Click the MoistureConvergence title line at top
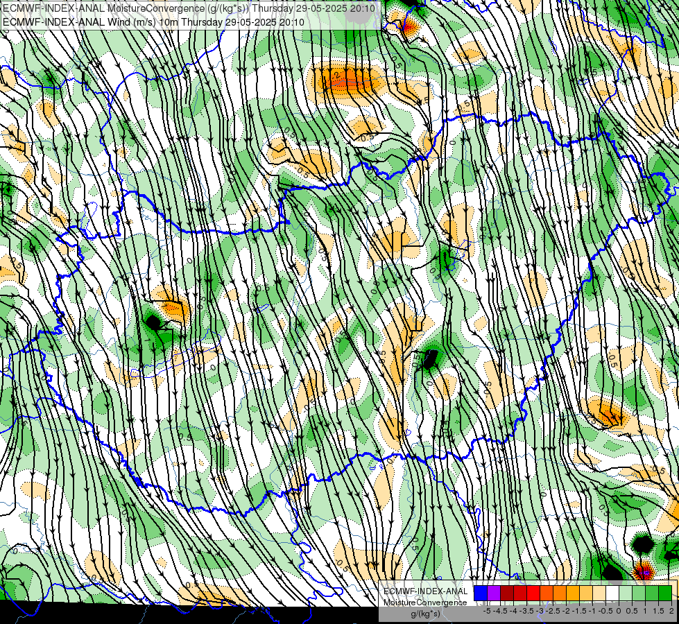 coord(189,8)
